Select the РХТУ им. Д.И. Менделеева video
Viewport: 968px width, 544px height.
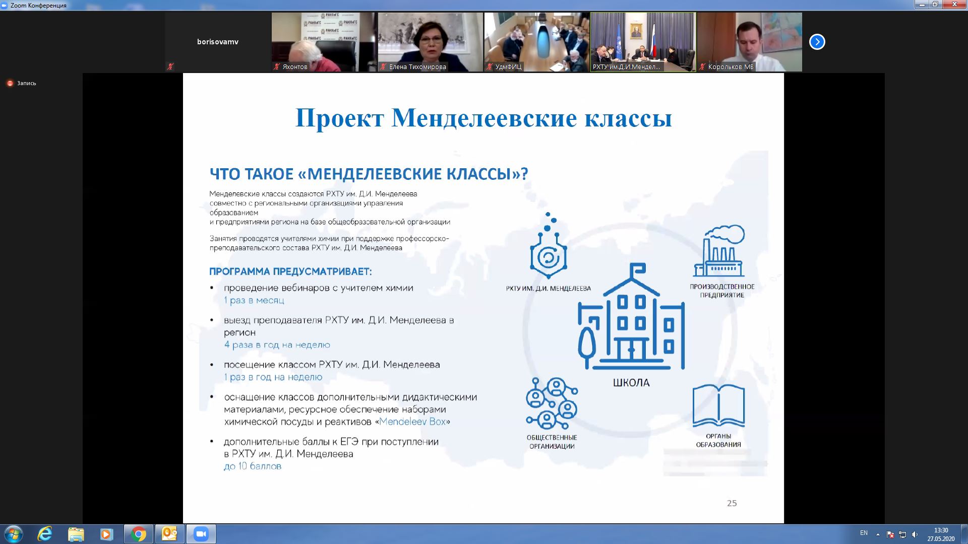pyautogui.click(x=643, y=42)
